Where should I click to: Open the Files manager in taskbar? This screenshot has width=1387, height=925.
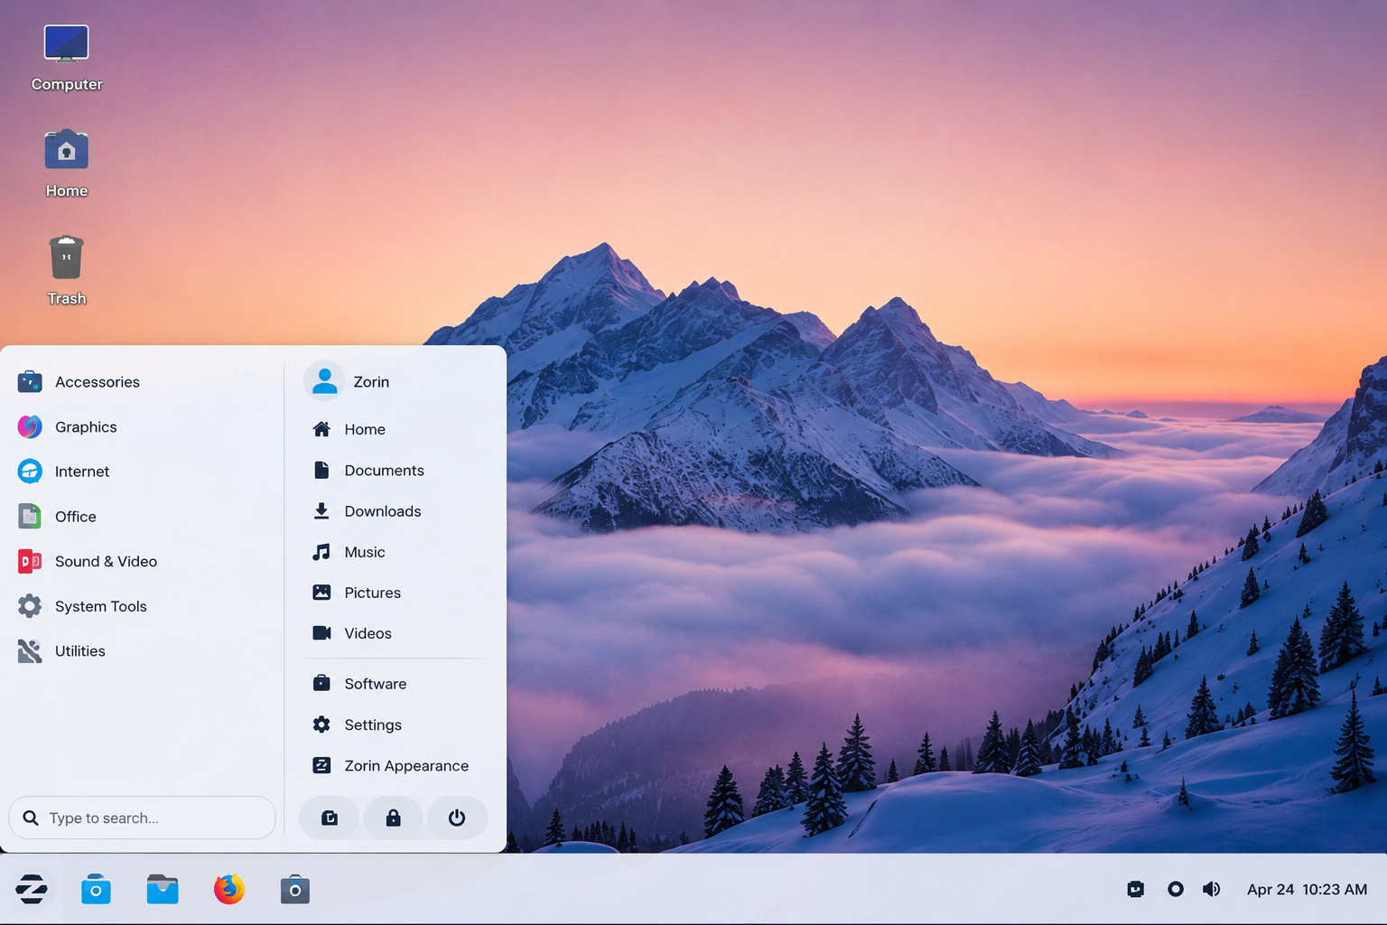[163, 889]
